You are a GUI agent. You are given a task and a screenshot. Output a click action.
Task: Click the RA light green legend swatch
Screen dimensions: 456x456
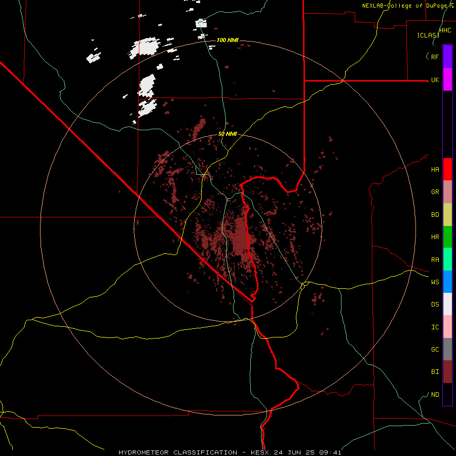(x=447, y=259)
